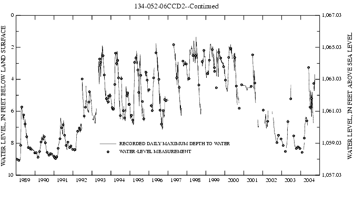354x223 pixels.
Task: Click the right axis value 1,061.03
Action: 331,111
